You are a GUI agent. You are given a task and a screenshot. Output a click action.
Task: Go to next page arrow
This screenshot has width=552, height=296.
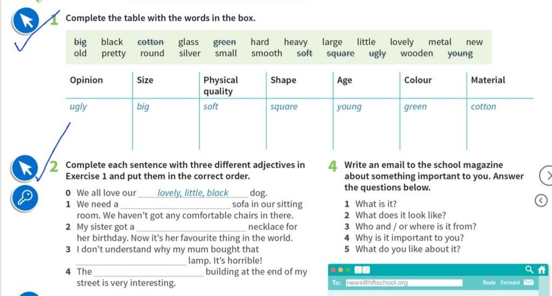[x=547, y=175]
